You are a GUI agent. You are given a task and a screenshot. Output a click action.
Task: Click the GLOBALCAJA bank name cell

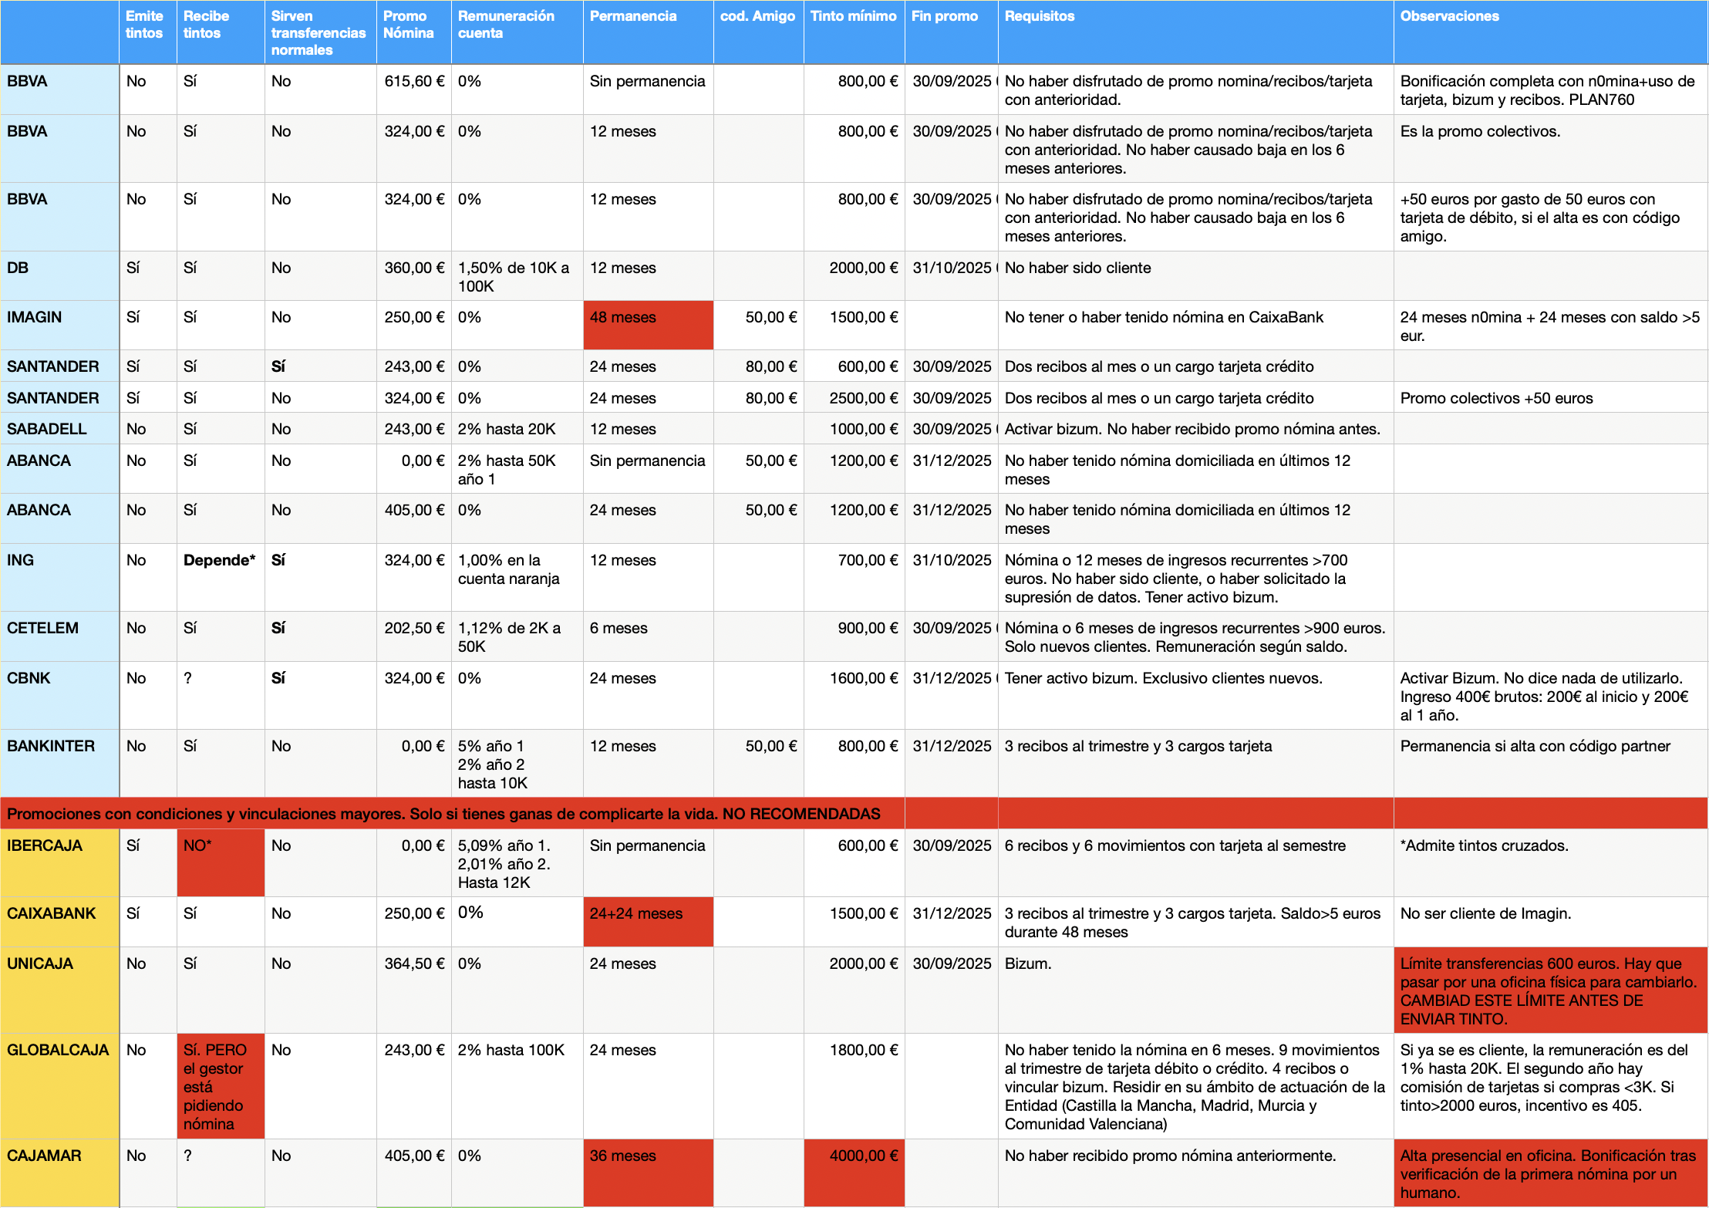[x=60, y=1086]
